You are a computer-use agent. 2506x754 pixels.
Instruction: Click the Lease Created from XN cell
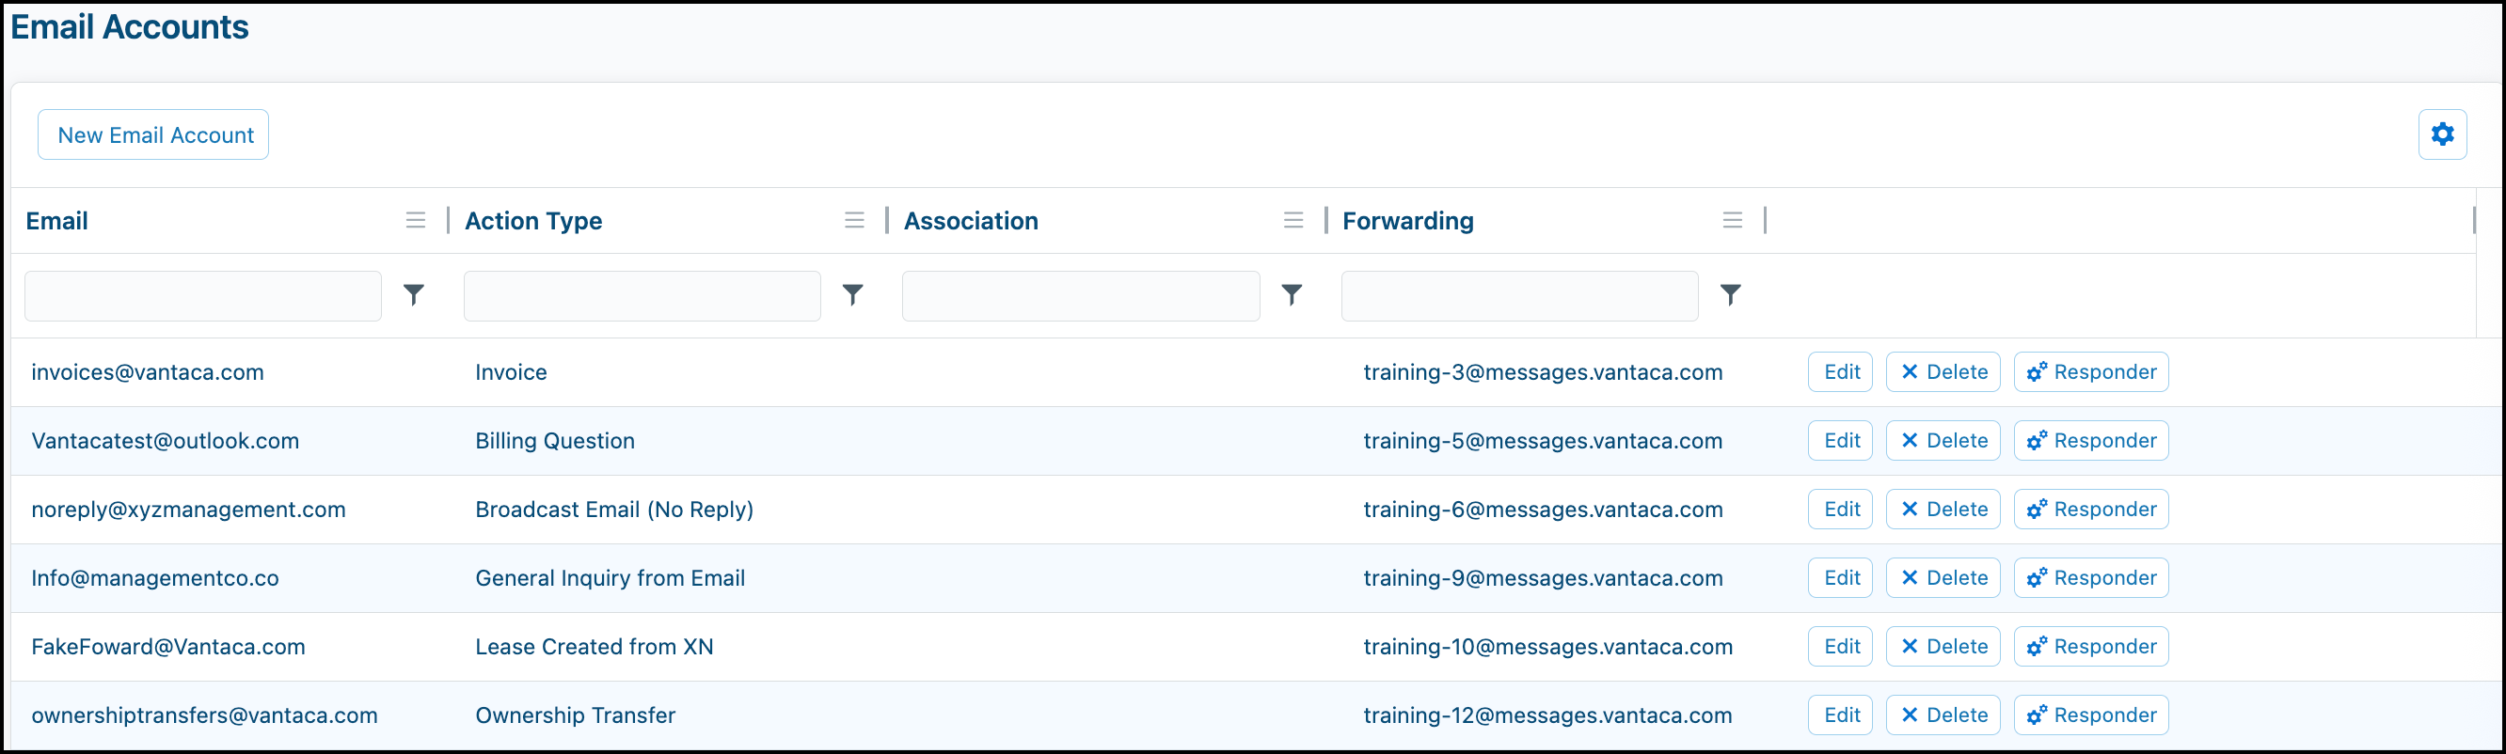pyautogui.click(x=595, y=647)
